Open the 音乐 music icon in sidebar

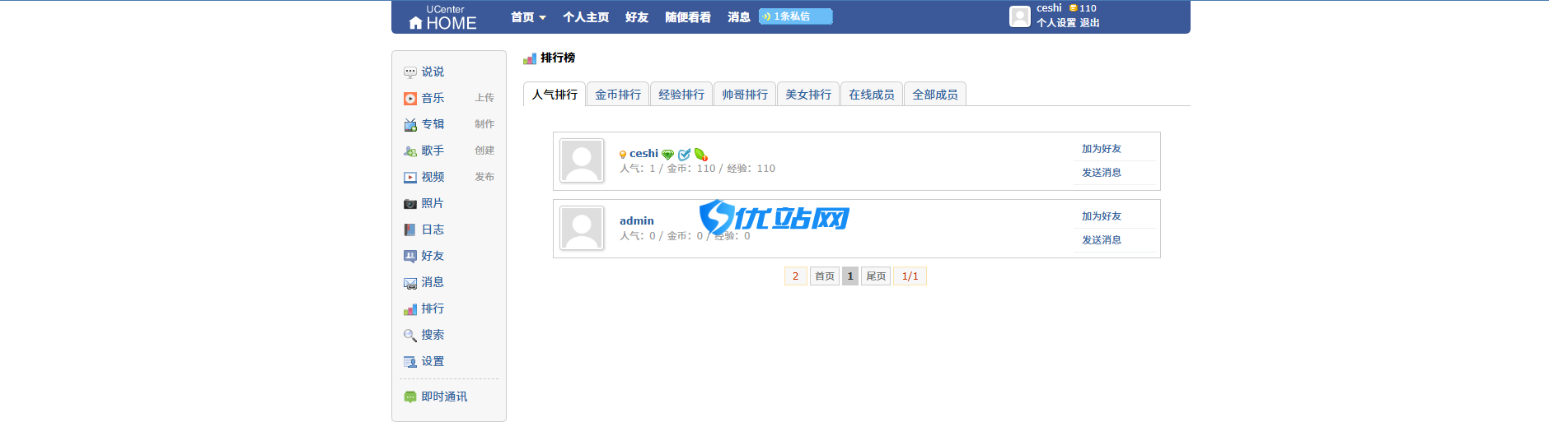pos(409,98)
